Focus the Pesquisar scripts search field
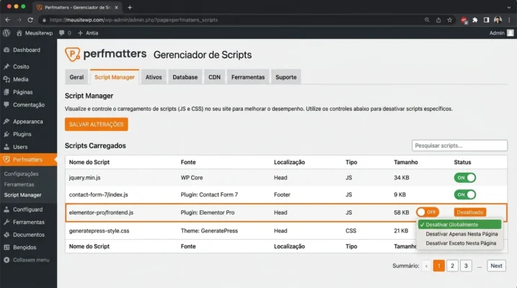This screenshot has height=288, width=517. [x=459, y=145]
